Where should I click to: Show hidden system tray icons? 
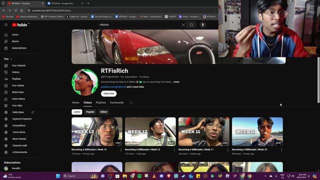pos(265,176)
